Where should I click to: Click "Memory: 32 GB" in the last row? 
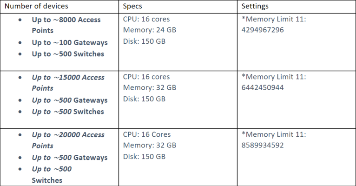[150, 146]
